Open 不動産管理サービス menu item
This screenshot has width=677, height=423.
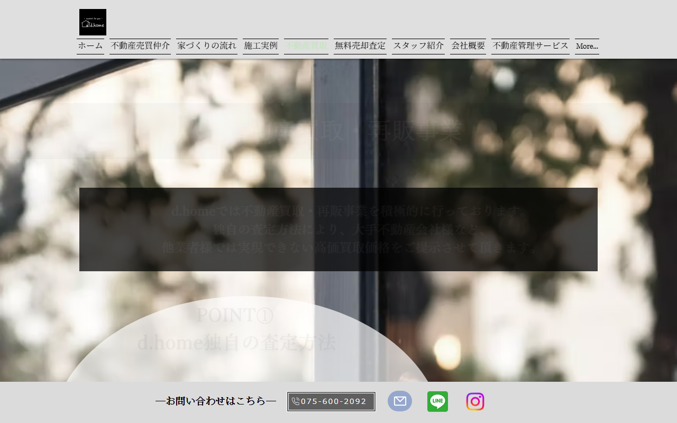point(530,46)
